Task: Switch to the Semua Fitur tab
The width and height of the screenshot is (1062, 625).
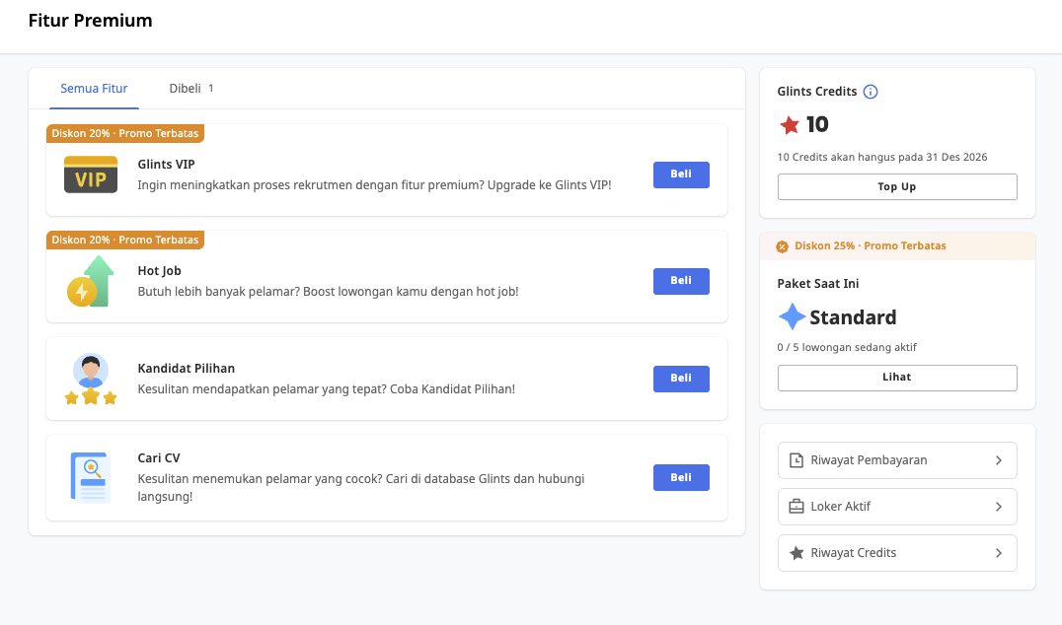Action: coord(94,89)
